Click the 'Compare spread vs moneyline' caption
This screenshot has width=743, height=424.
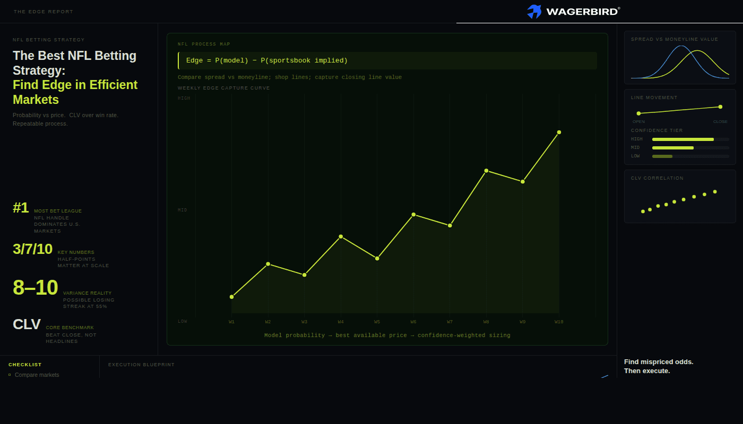(290, 77)
